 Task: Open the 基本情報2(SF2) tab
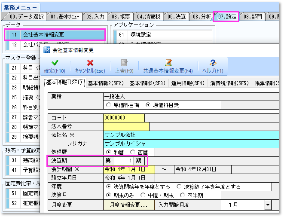tap(106, 83)
